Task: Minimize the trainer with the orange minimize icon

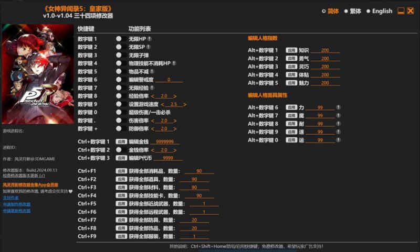Action: pos(401,10)
